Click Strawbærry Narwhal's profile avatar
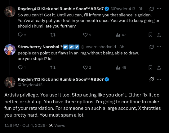Viewport: 169px width, 133px height. 10,50
